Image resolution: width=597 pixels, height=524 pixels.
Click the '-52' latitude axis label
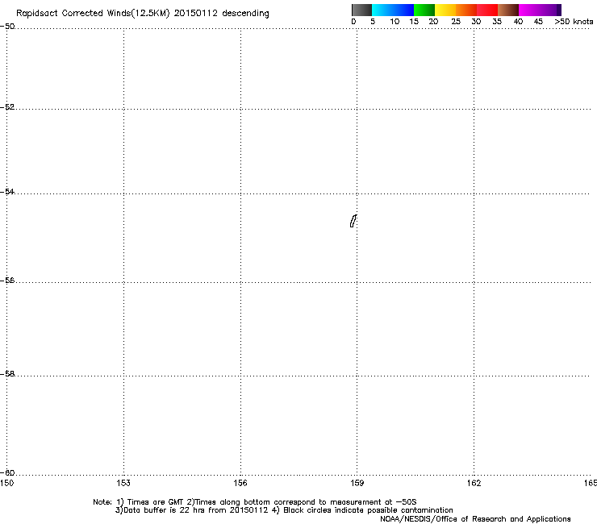pyautogui.click(x=7, y=107)
